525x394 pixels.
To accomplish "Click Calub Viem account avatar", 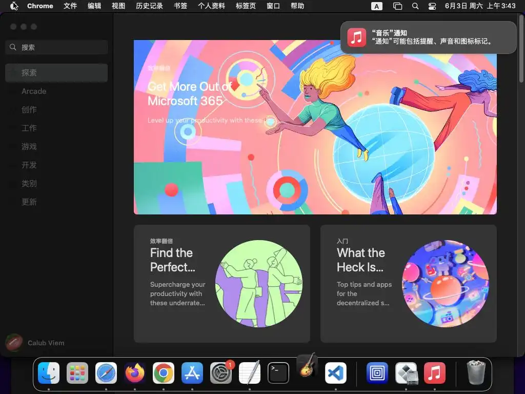I will click(14, 342).
